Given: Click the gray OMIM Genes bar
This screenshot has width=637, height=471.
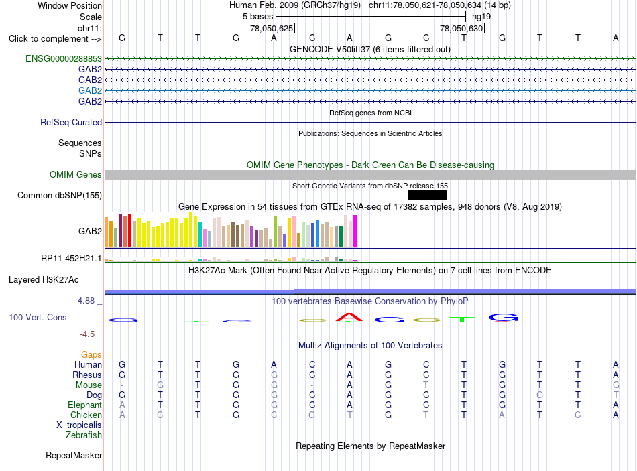Looking at the screenshot, I should click(x=370, y=175).
